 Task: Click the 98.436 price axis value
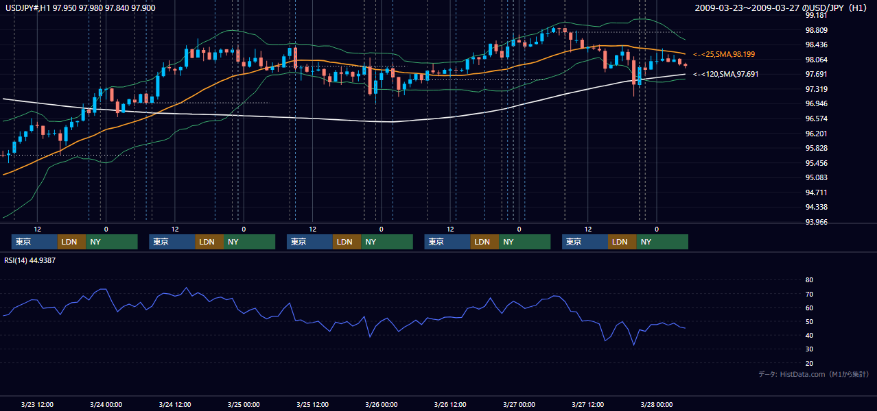pyautogui.click(x=818, y=45)
